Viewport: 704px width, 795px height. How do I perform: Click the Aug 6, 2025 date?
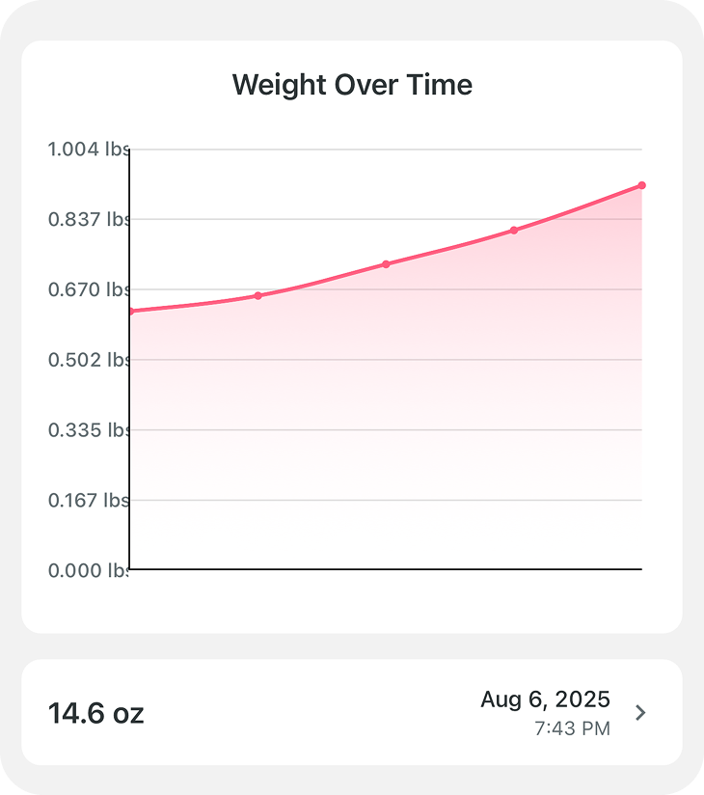coord(545,699)
